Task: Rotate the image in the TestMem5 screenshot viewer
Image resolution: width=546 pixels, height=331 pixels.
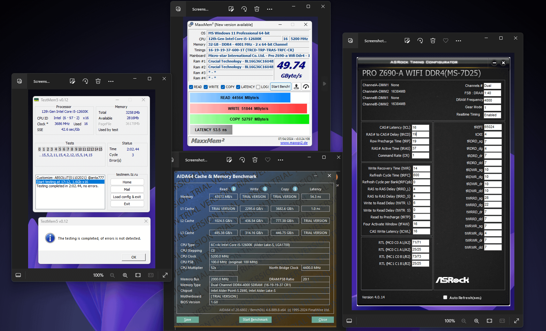Action: tap(85, 81)
